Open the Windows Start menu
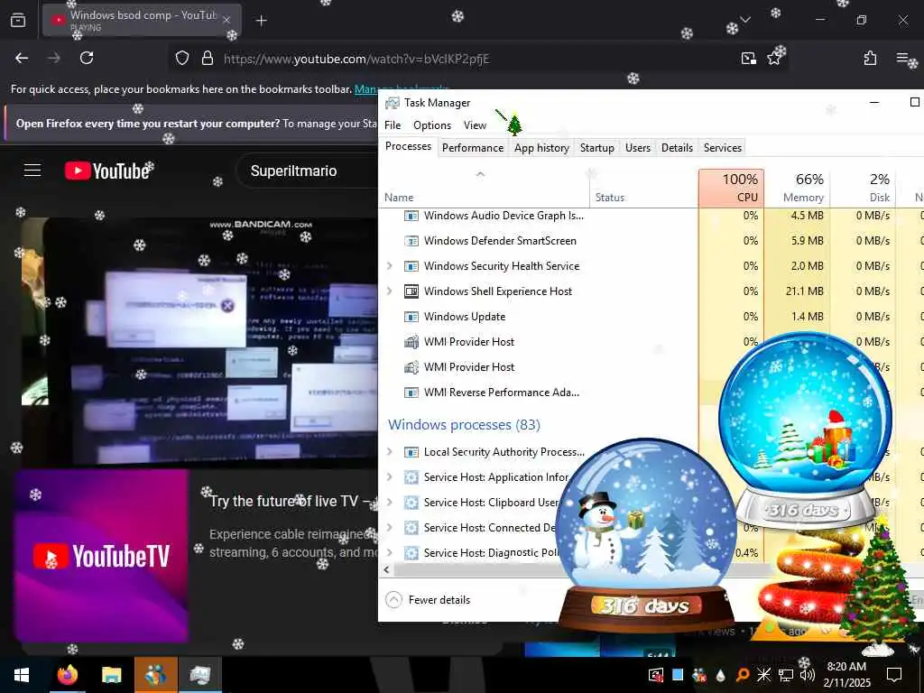Viewport: 924px width, 693px height. click(22, 675)
